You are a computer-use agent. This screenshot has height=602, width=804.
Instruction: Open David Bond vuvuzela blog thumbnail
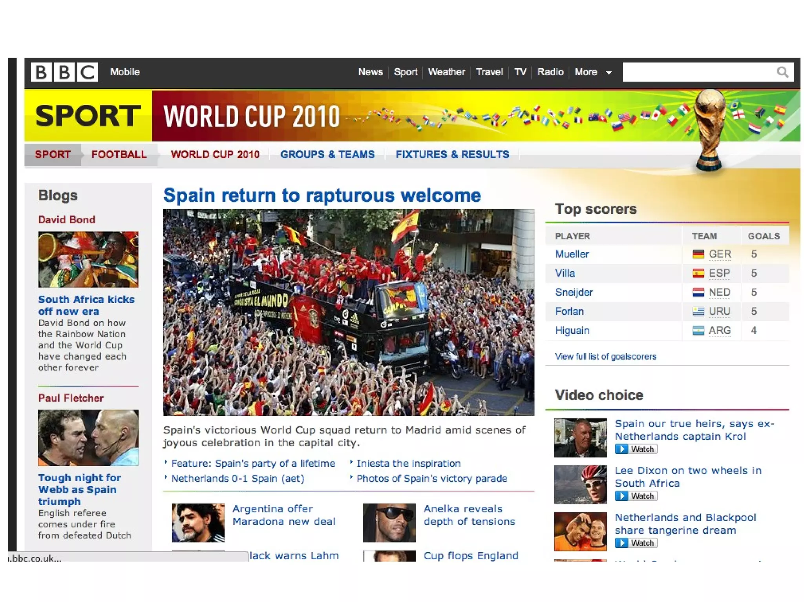tap(88, 259)
